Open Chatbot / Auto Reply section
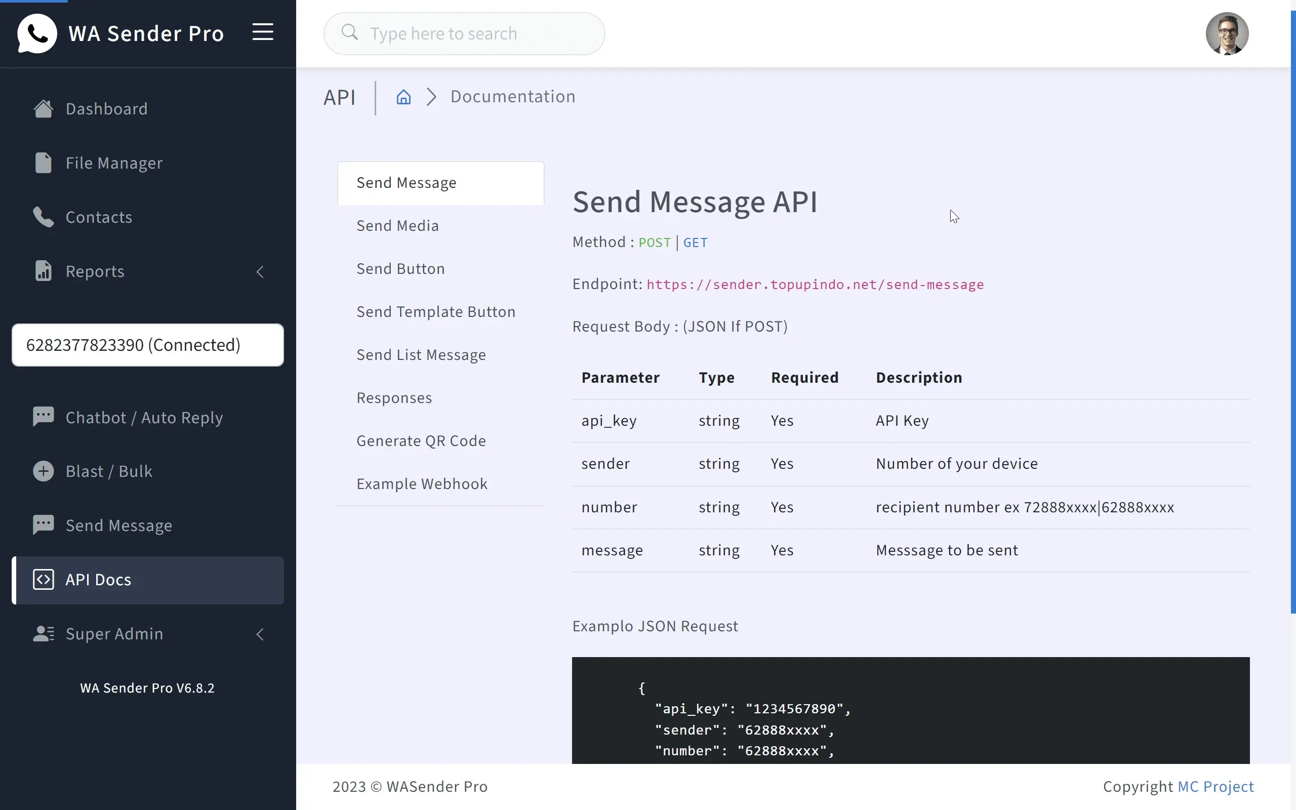Image resolution: width=1296 pixels, height=810 pixels. pos(144,417)
